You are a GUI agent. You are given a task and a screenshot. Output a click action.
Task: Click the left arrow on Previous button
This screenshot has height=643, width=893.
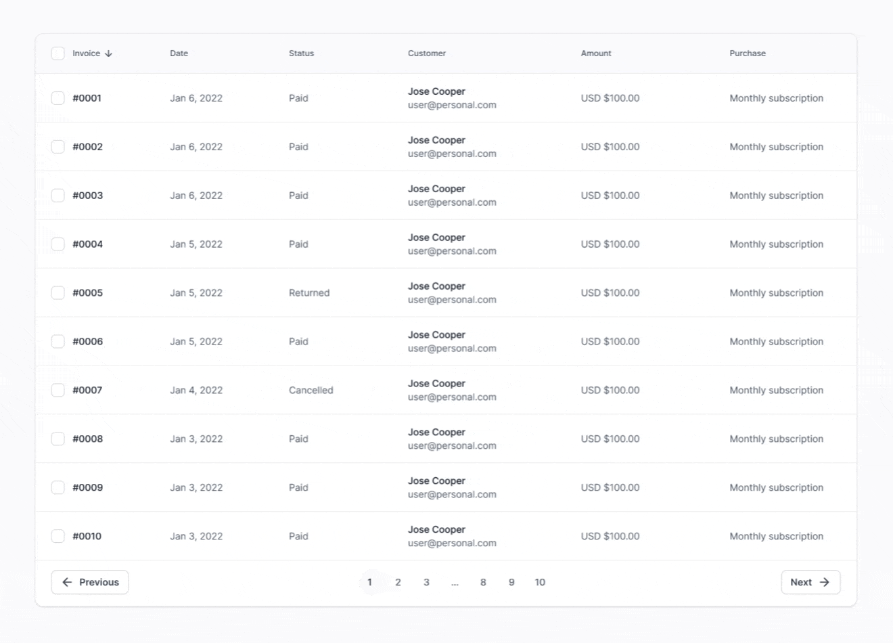[67, 582]
